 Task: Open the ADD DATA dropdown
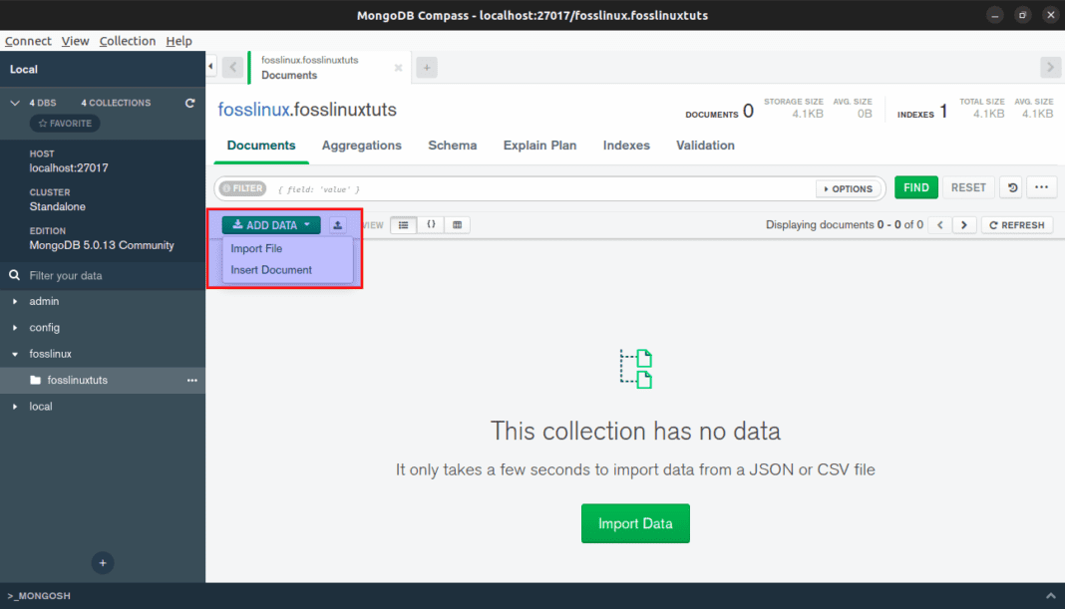(x=270, y=224)
